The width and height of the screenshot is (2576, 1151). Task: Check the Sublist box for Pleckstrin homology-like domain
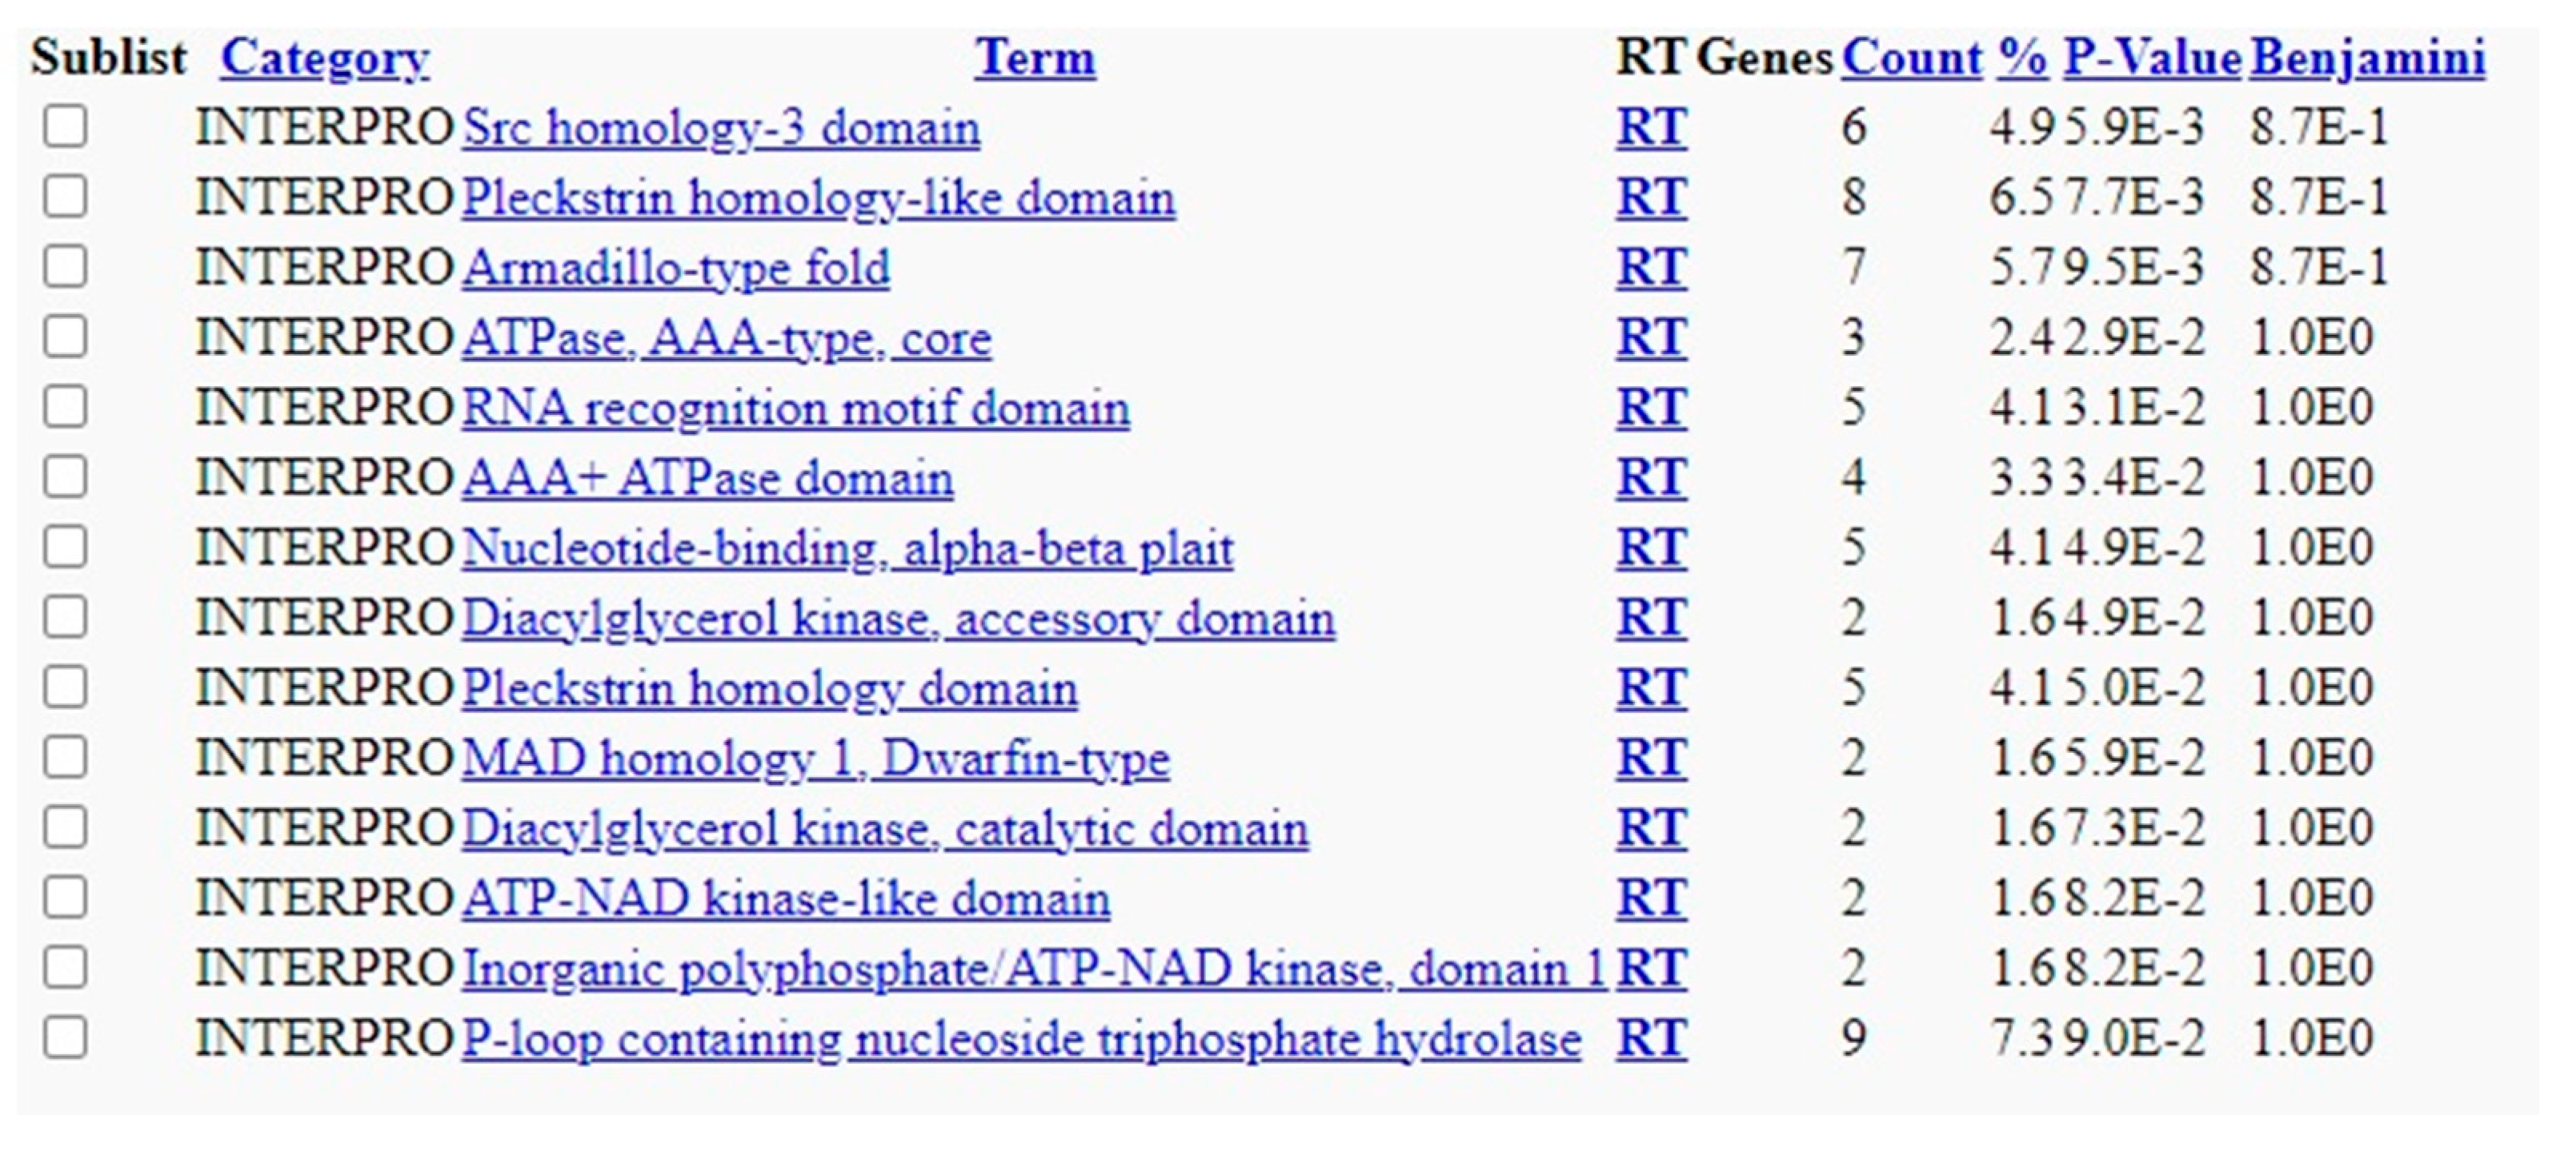click(x=66, y=196)
